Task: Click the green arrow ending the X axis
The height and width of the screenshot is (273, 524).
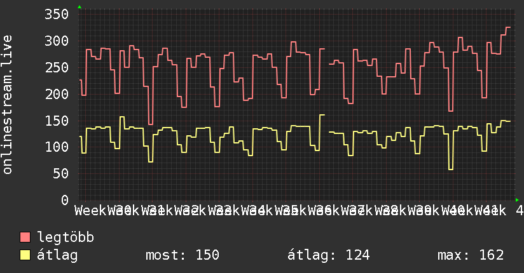Action: pos(517,200)
